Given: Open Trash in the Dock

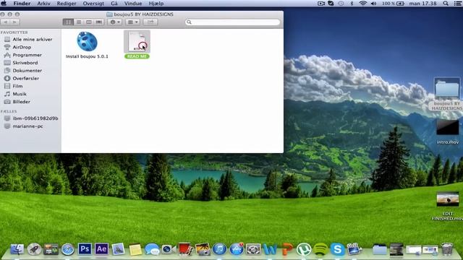Looking at the screenshot, I should coord(447,249).
